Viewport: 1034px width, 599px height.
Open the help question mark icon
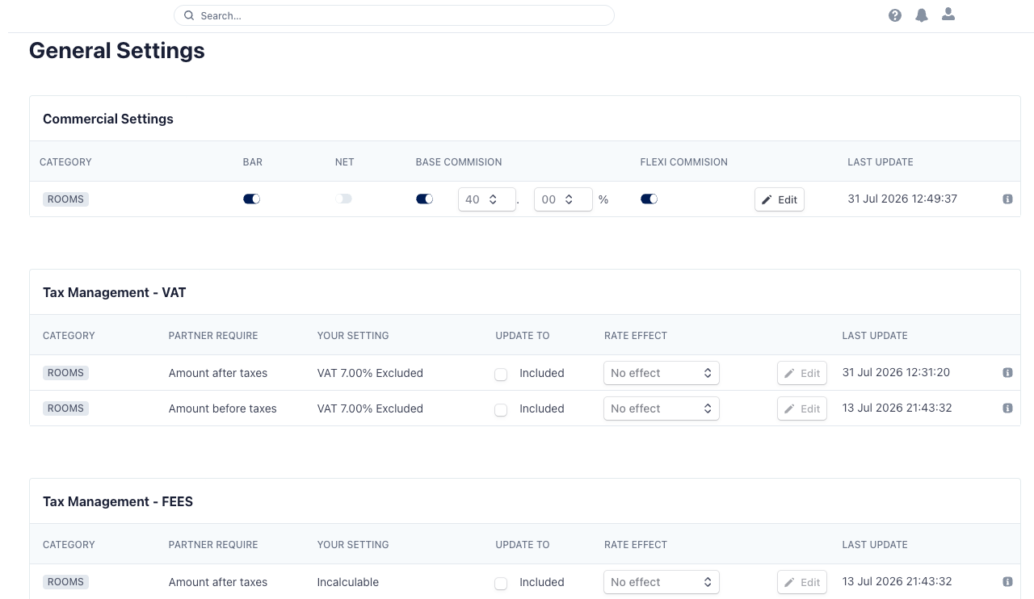pos(895,15)
